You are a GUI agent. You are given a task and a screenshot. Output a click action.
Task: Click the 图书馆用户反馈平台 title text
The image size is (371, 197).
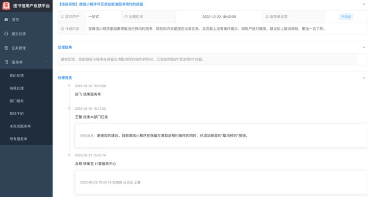[32, 6]
